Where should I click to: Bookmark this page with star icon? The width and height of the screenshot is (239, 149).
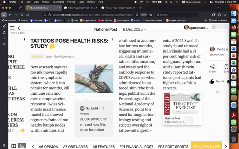pos(151,15)
